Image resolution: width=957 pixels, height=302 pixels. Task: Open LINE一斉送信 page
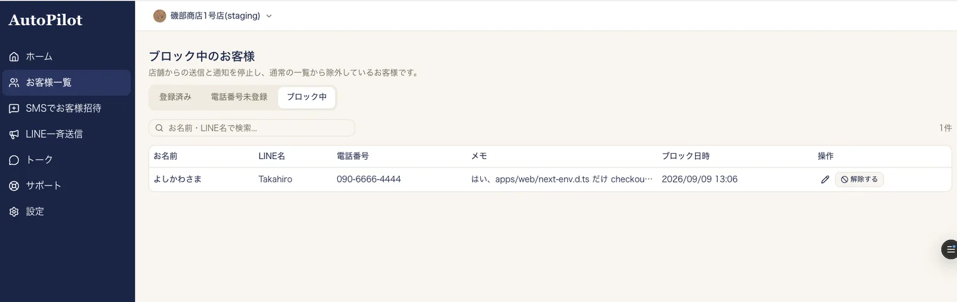[66, 134]
